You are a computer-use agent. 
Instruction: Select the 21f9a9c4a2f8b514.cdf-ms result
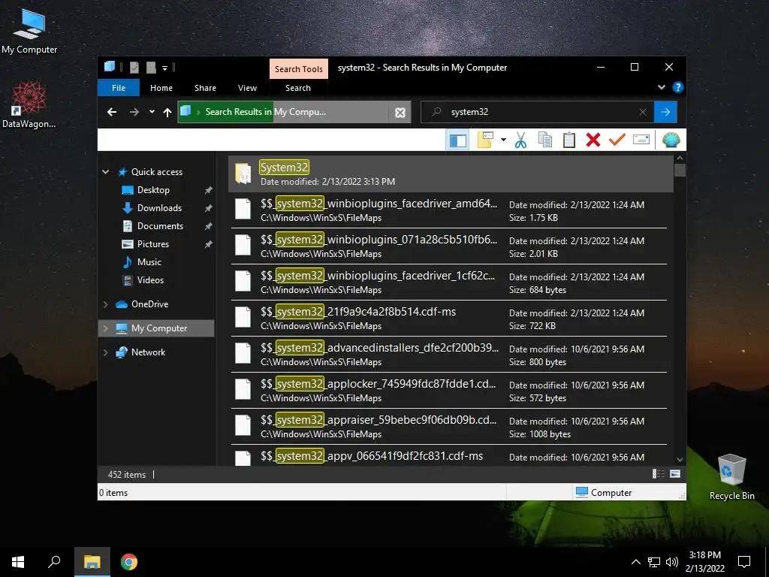[x=449, y=319]
